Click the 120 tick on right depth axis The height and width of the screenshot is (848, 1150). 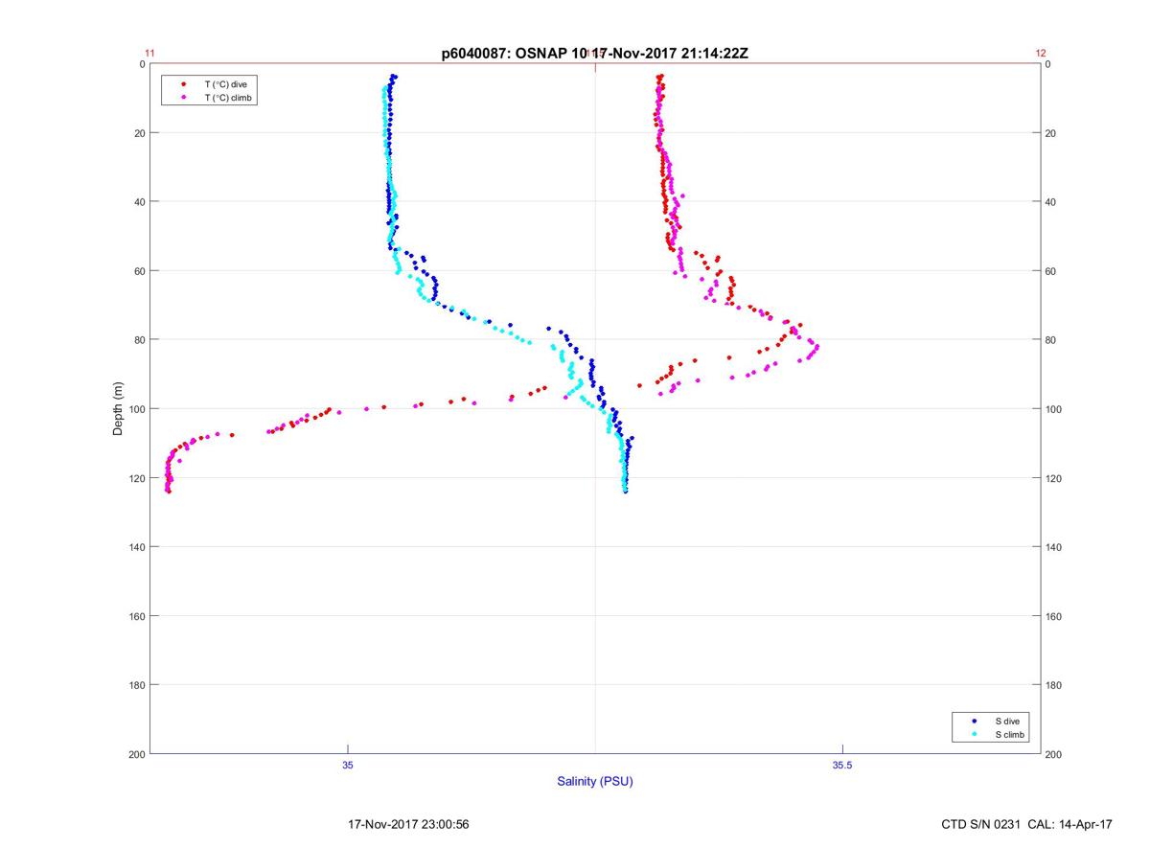tap(1054, 478)
